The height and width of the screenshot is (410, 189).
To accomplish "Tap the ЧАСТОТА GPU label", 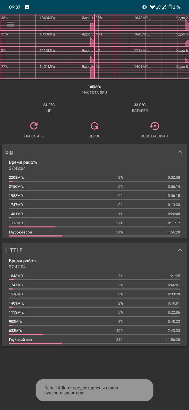I will (x=94, y=93).
